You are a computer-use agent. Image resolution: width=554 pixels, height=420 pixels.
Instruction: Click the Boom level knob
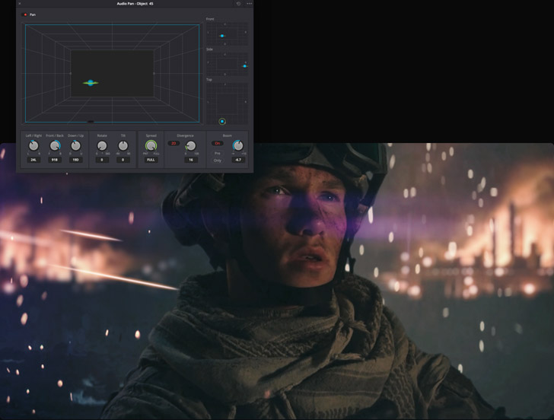click(238, 145)
